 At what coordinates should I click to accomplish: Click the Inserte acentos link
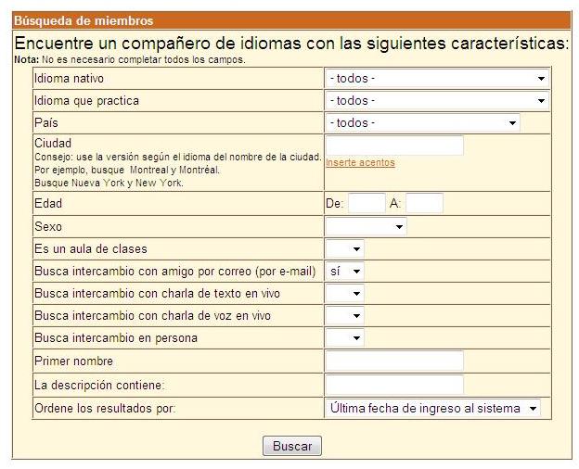tap(360, 162)
